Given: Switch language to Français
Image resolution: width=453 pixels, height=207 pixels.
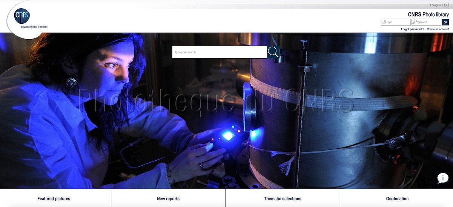Looking at the screenshot, I should pyautogui.click(x=435, y=5).
